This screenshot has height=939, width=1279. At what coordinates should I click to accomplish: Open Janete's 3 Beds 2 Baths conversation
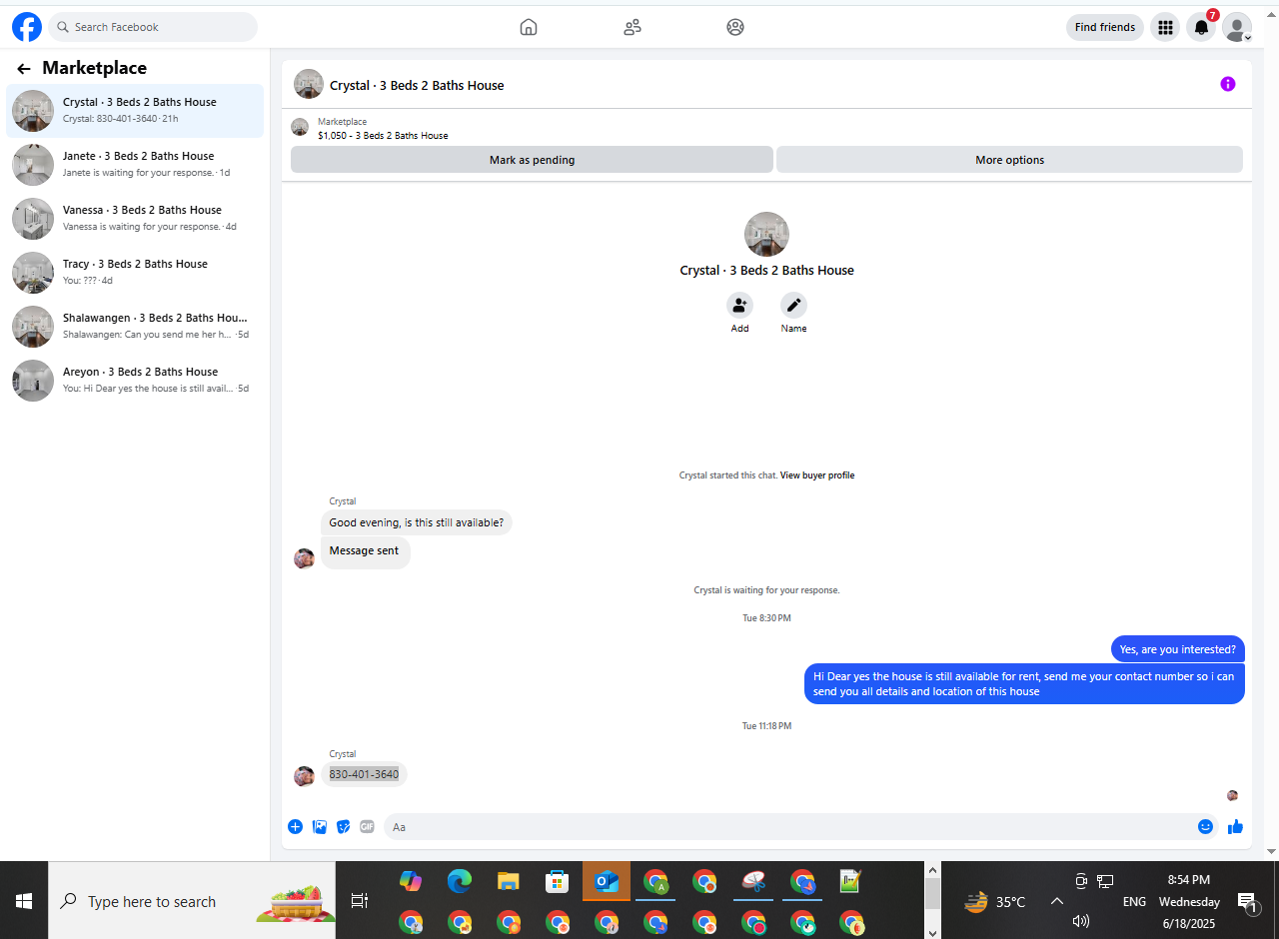pos(135,164)
